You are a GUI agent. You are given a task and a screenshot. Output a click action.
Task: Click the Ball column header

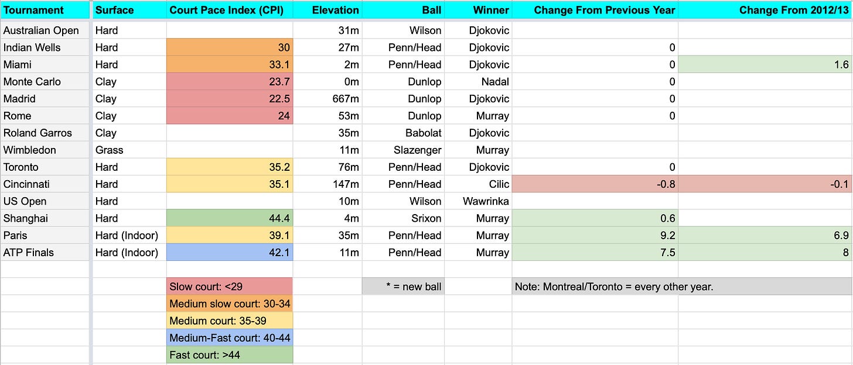click(403, 10)
